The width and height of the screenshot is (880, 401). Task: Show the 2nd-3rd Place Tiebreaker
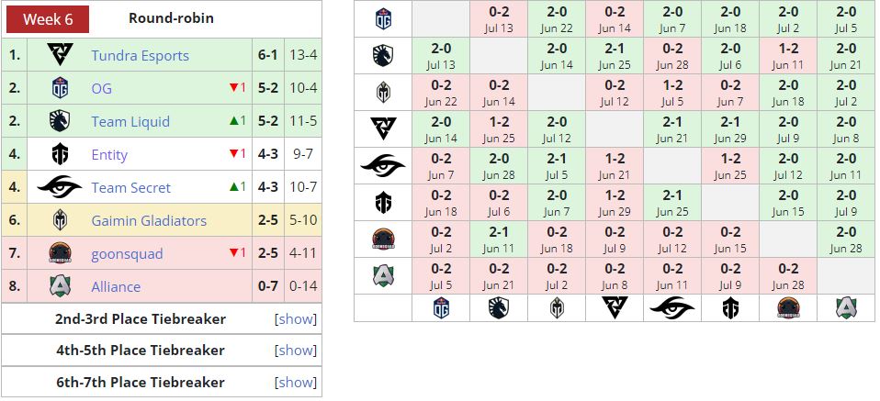pyautogui.click(x=296, y=319)
